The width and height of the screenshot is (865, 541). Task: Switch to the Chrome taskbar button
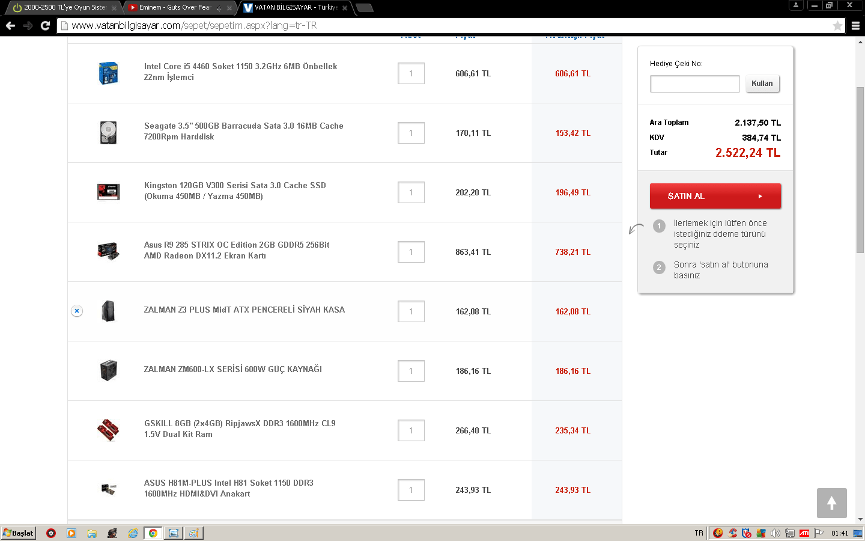[x=153, y=533]
